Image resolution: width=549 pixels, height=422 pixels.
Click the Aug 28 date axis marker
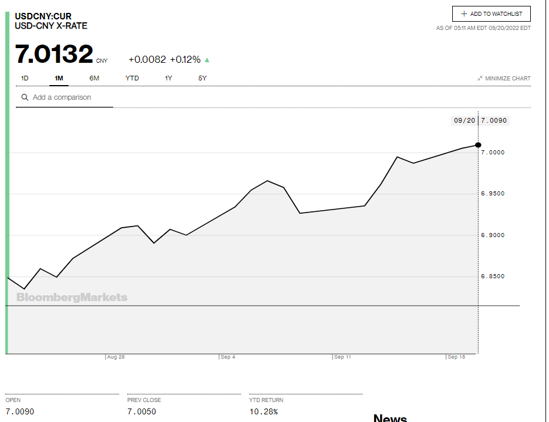(x=116, y=357)
